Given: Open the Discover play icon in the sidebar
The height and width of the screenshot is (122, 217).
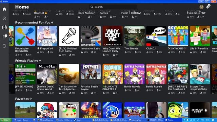Looking at the screenshot, I should pos(4,18).
